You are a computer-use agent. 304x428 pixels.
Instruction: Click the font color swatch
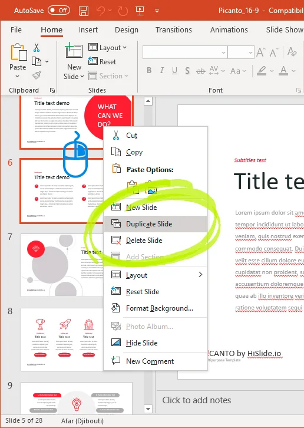[283, 71]
